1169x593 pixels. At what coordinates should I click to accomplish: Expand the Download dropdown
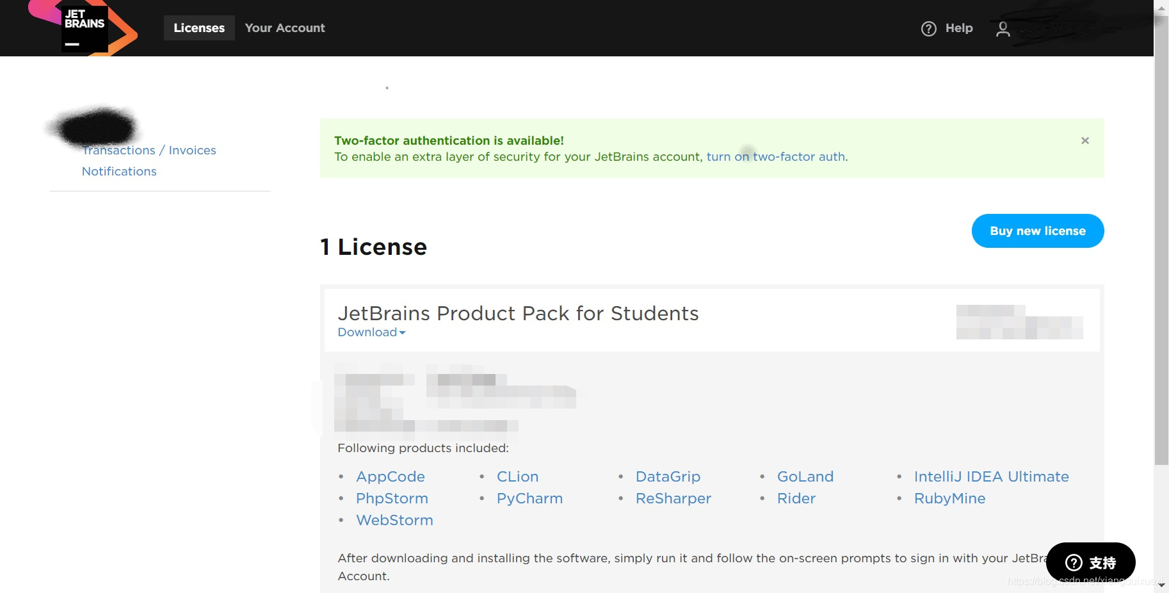click(371, 332)
